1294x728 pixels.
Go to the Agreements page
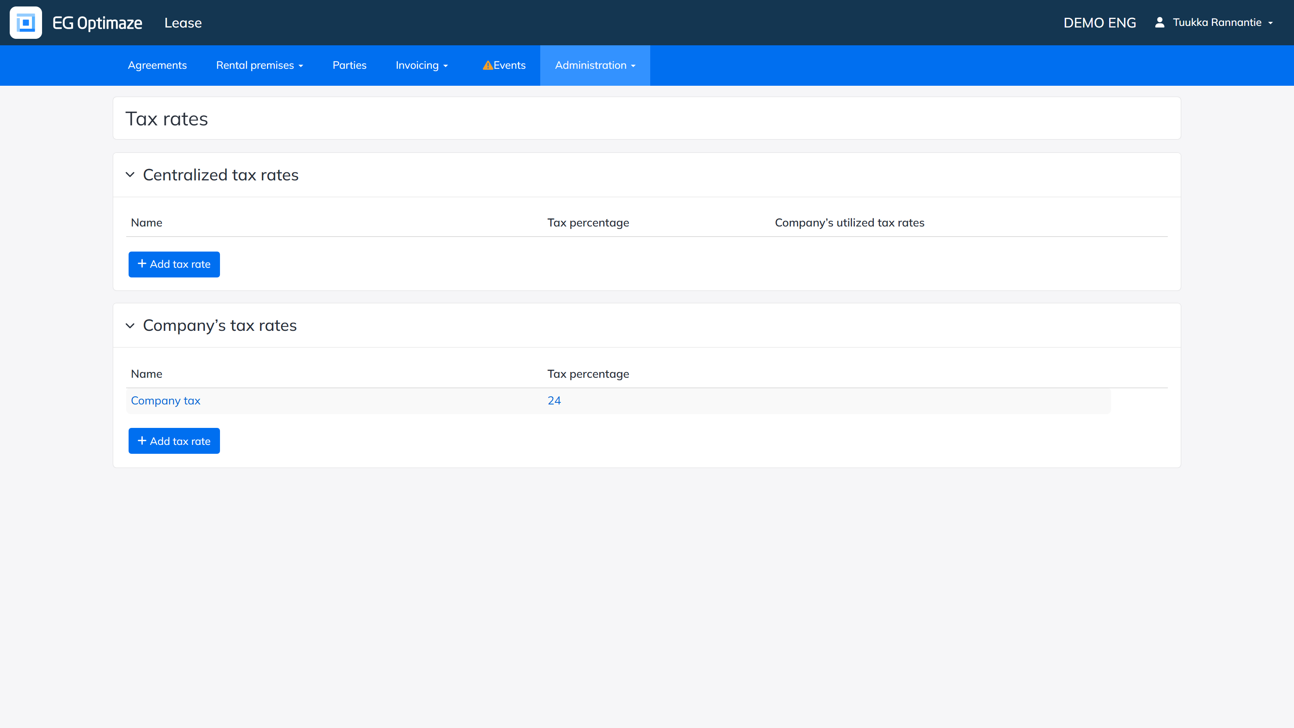157,65
